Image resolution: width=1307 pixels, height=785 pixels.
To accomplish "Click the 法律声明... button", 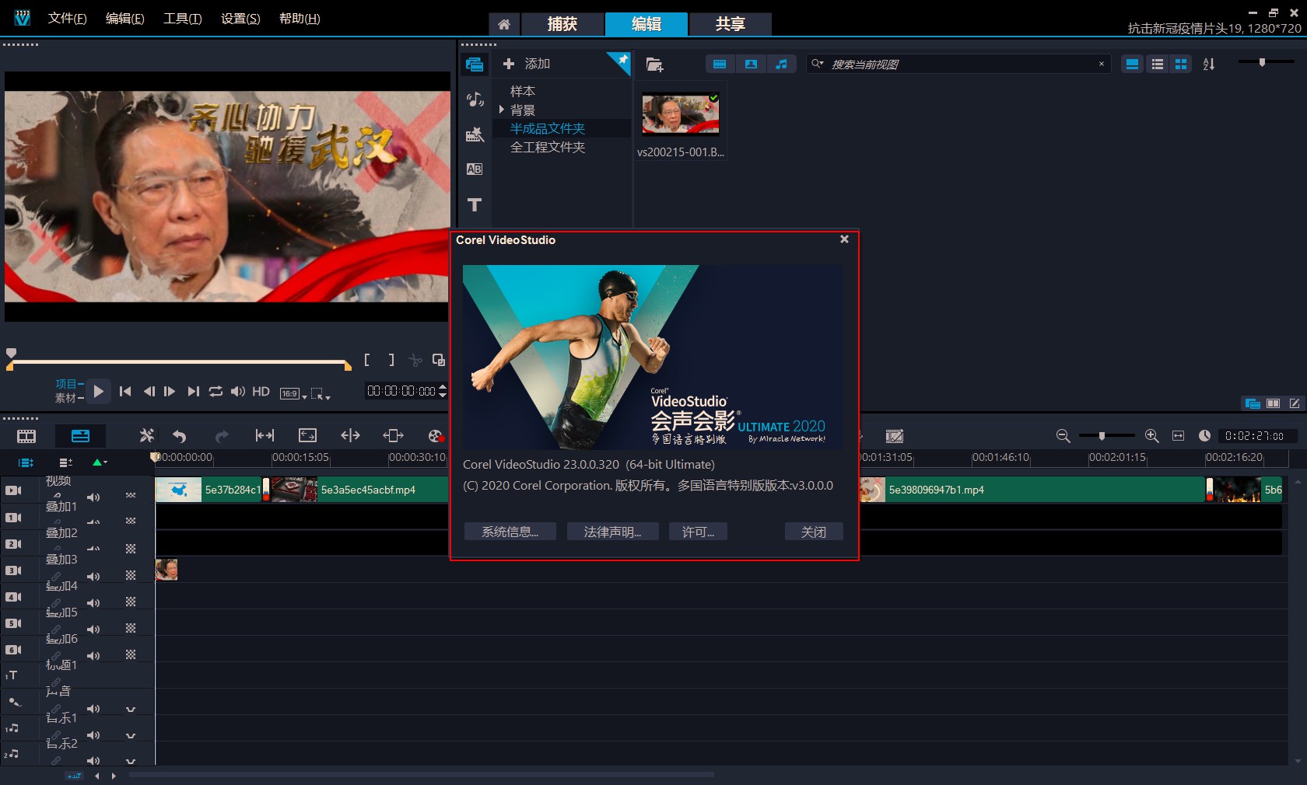I will click(x=613, y=532).
